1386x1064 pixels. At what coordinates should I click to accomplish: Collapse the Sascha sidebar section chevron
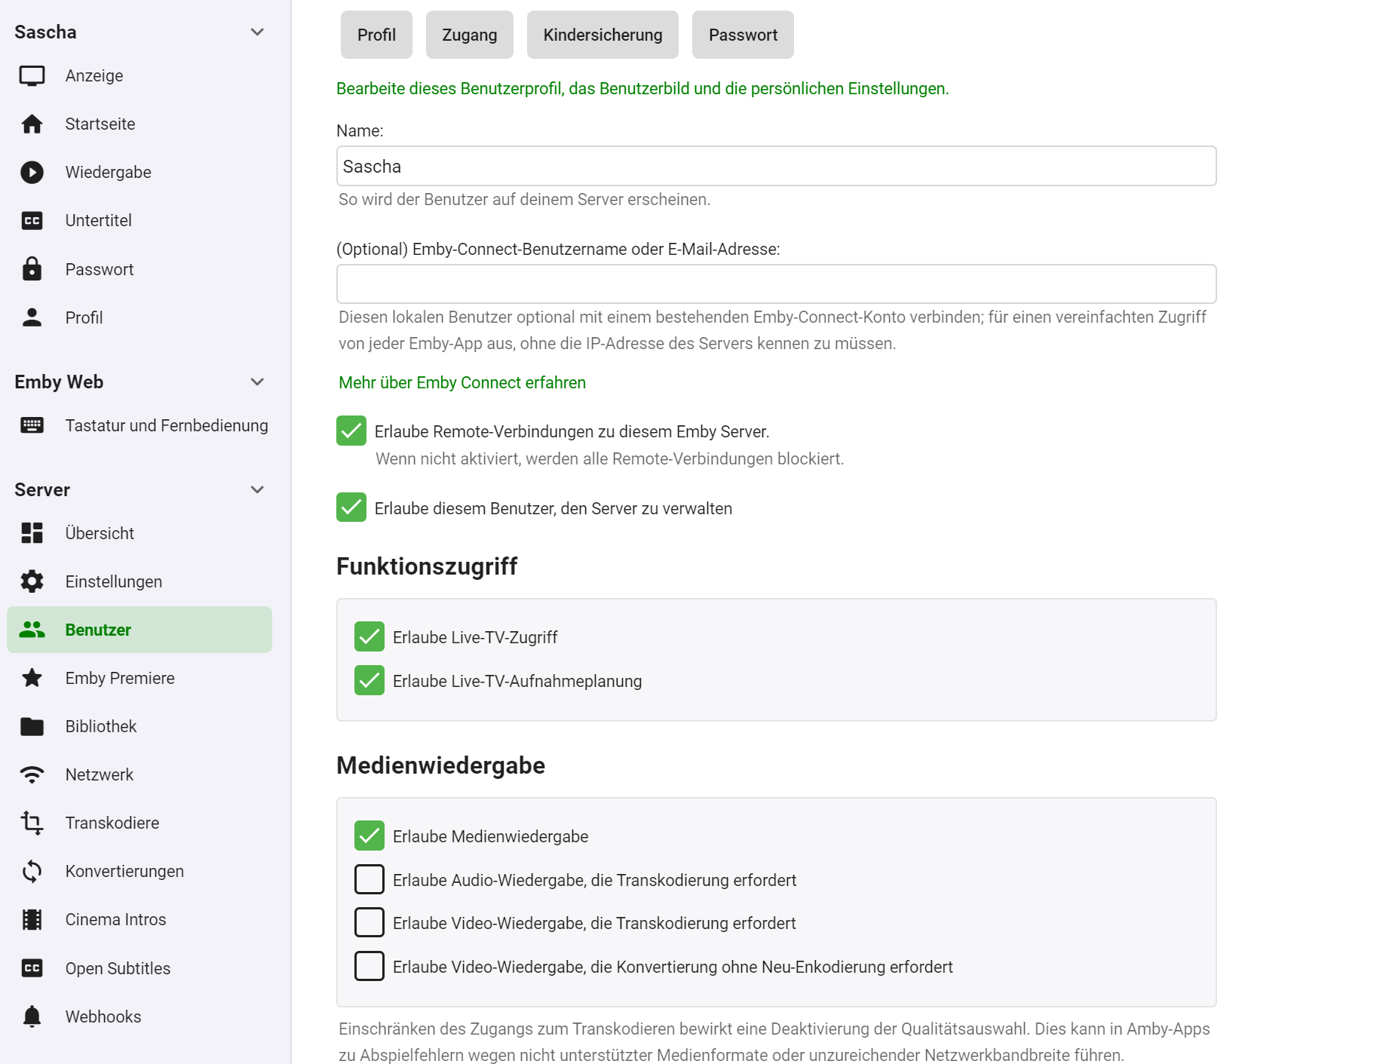click(x=257, y=32)
